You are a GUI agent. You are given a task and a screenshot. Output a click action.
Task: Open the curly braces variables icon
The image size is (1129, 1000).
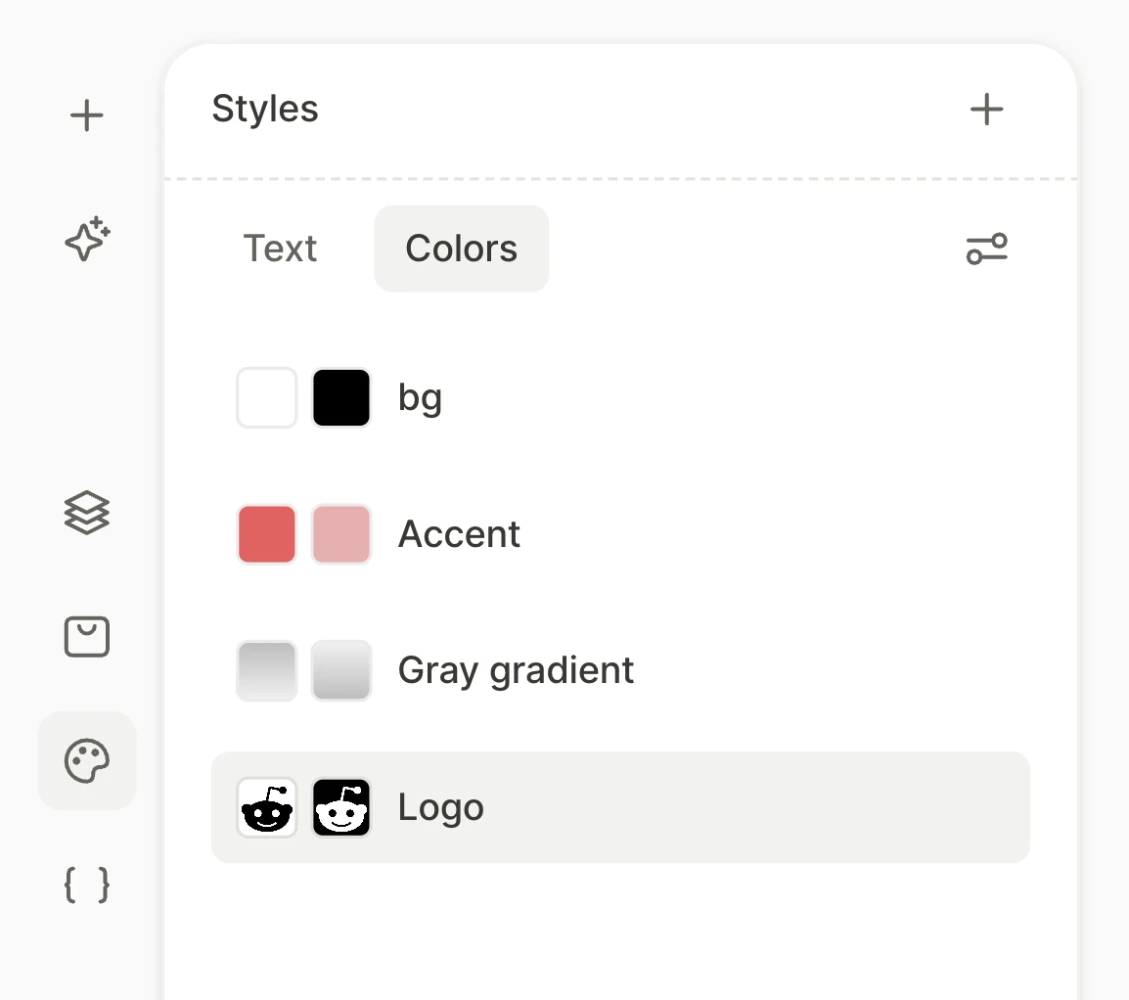87,885
